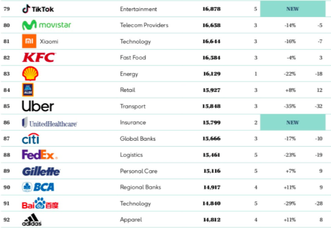331x228 pixels.
Task: Select brand value 16,878
Action: pyautogui.click(x=212, y=9)
